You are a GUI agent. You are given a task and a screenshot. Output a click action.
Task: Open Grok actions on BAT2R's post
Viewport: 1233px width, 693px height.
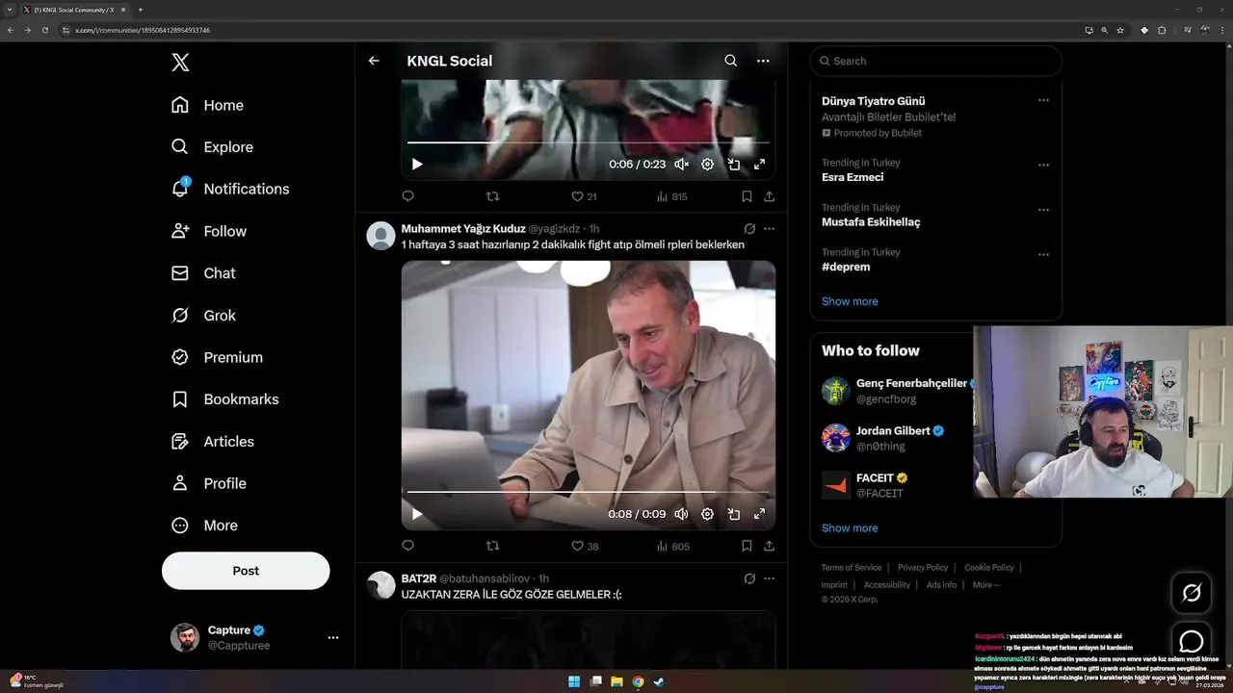pyautogui.click(x=749, y=578)
